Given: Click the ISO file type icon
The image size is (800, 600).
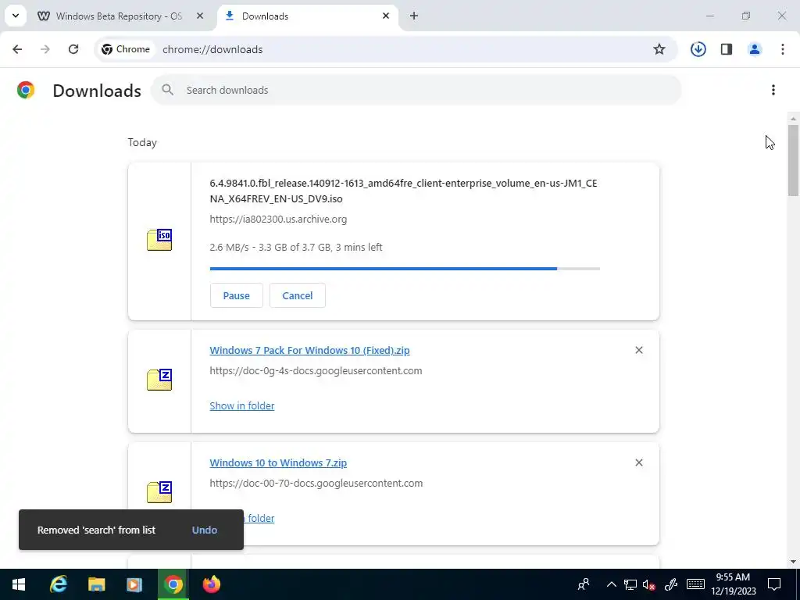Looking at the screenshot, I should [159, 240].
